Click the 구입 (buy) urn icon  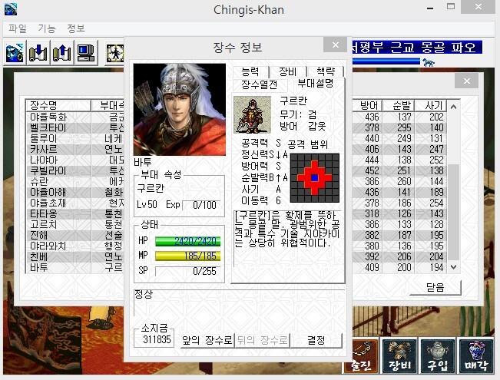(438, 356)
